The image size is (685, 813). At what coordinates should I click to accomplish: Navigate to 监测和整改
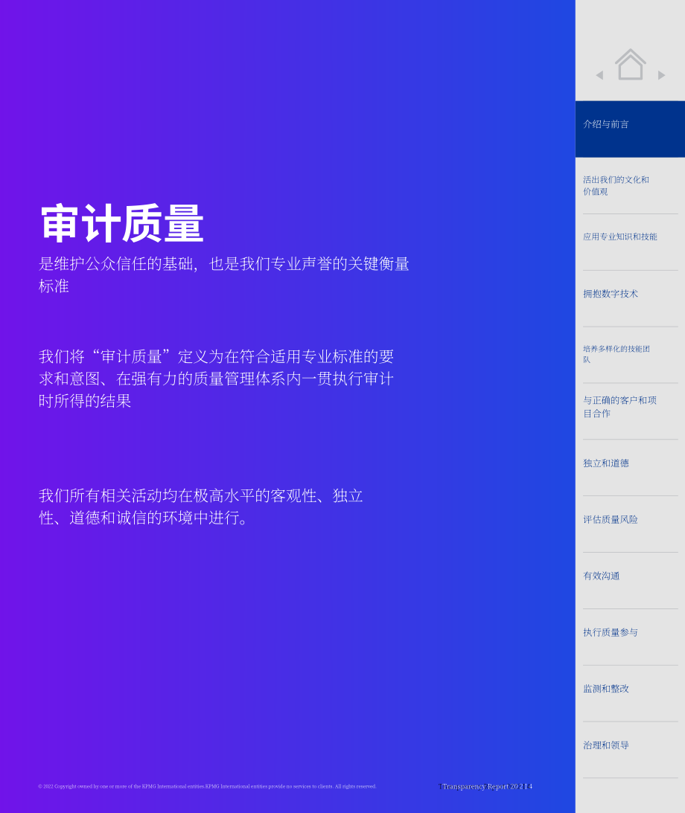[605, 689]
